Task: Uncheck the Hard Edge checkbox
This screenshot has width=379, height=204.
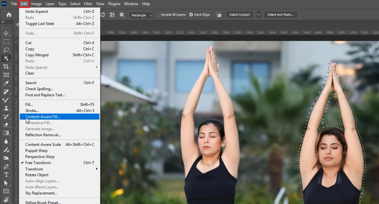Action: coord(191,14)
